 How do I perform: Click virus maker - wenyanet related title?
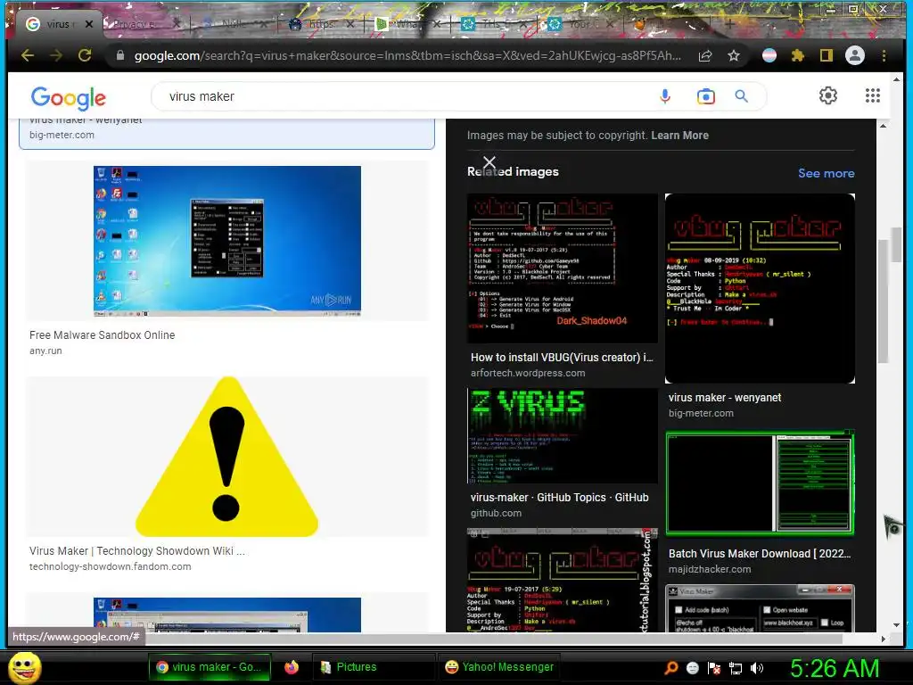click(725, 397)
